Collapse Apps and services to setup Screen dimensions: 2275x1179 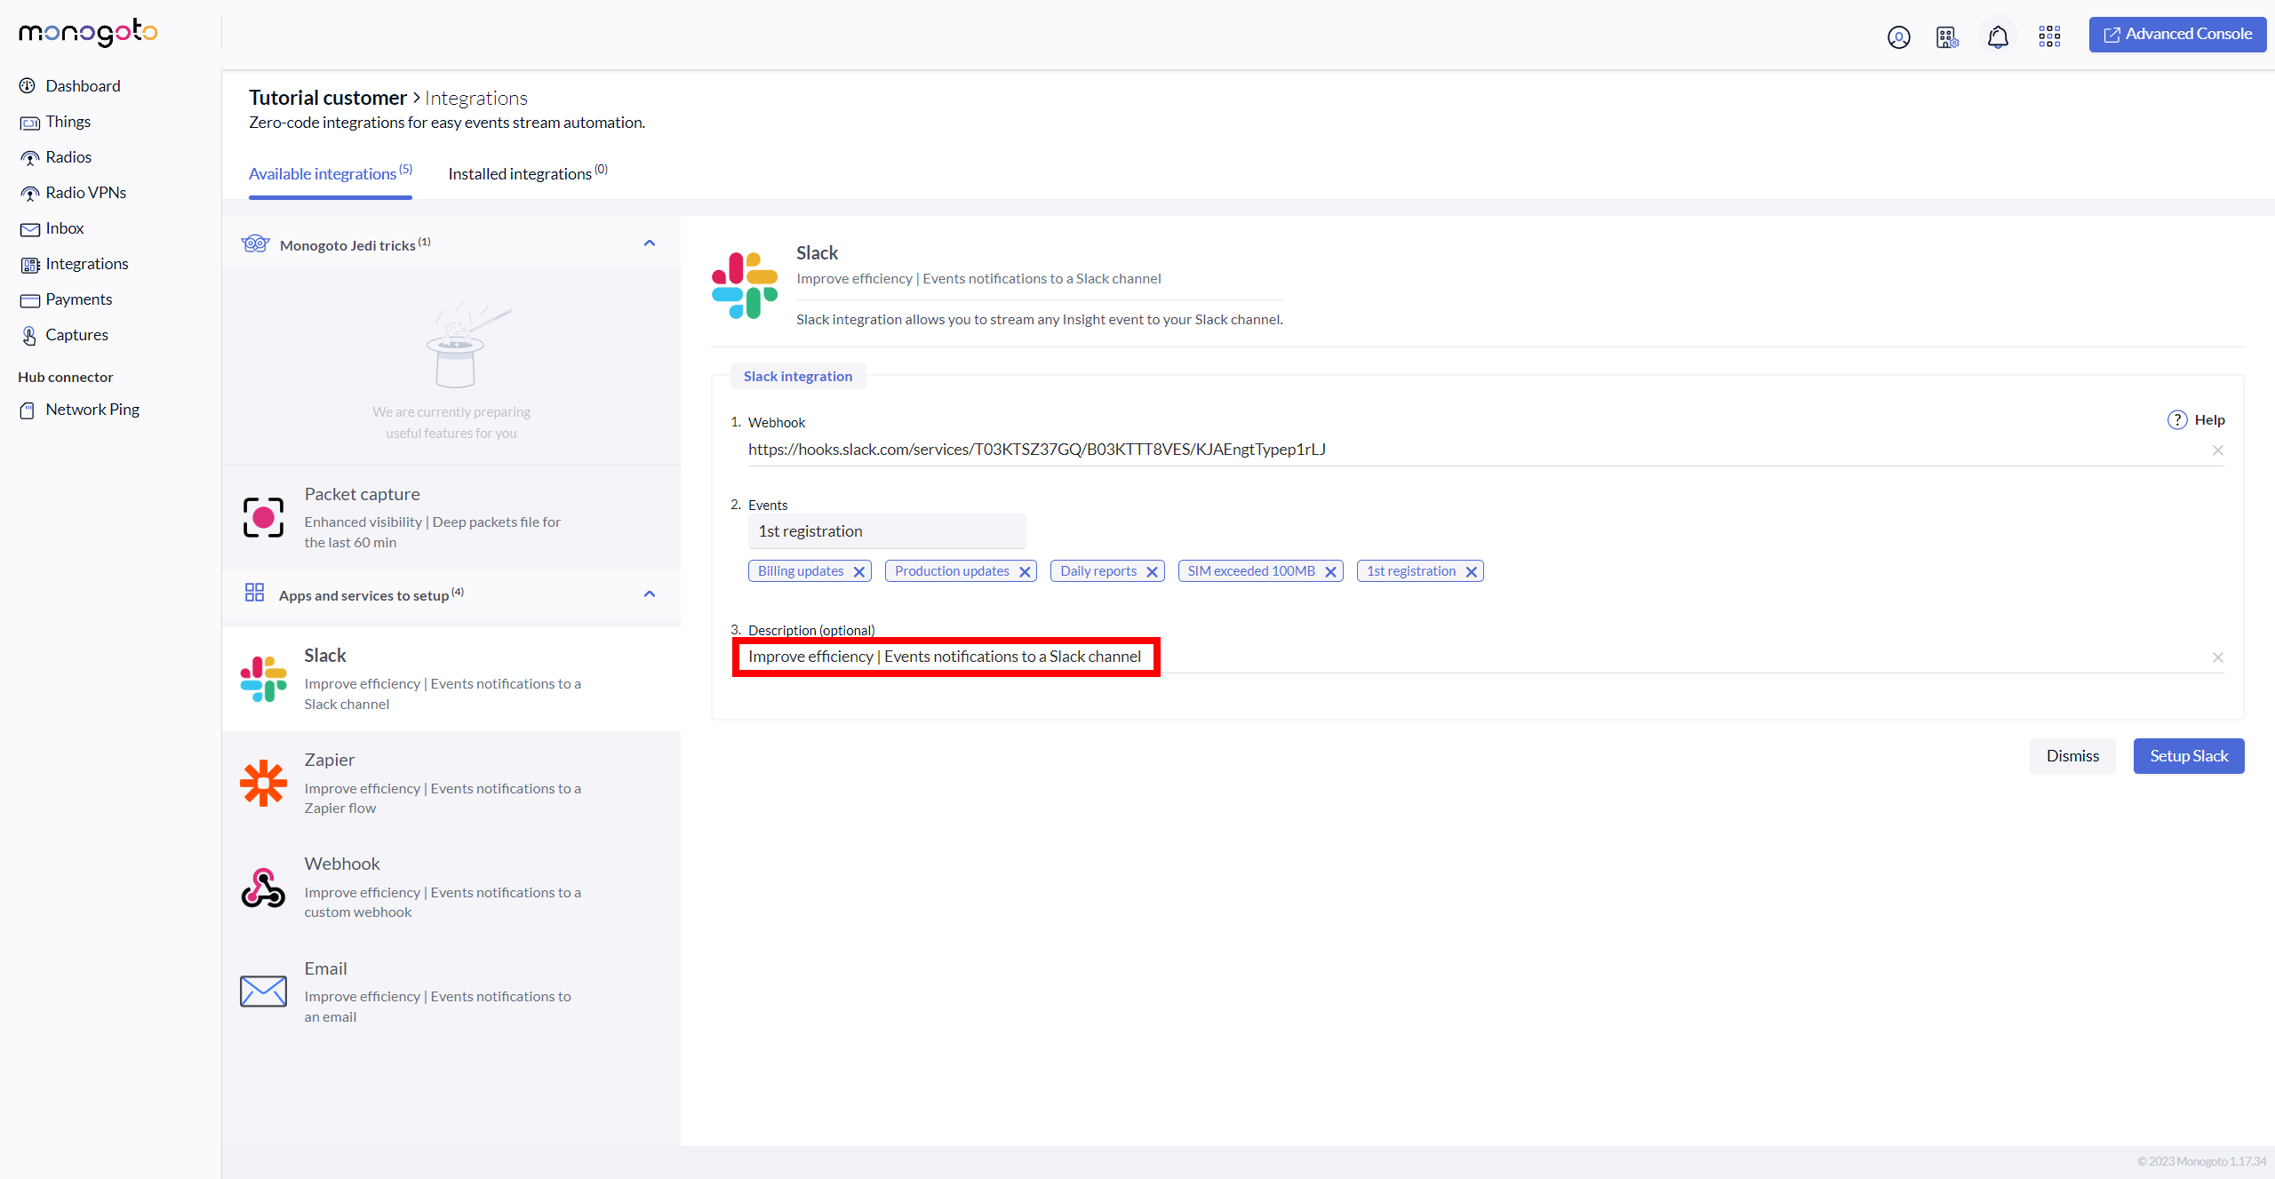click(650, 594)
